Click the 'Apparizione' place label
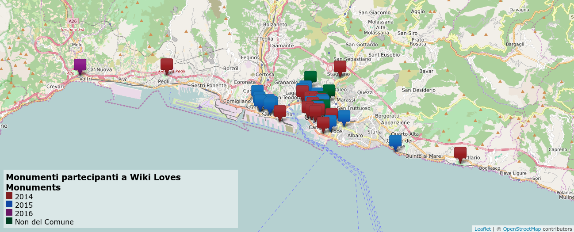Viewport: 574px width, 232px height. coord(395,122)
